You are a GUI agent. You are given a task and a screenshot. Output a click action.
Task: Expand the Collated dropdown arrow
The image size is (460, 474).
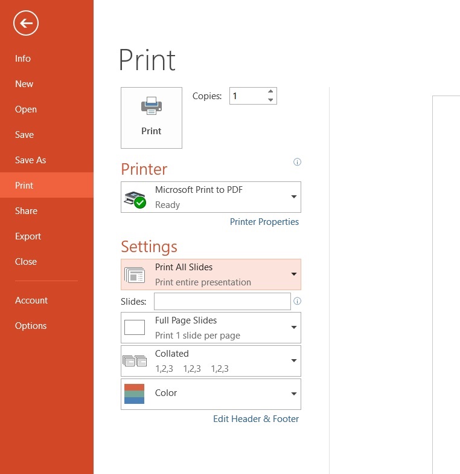(294, 361)
